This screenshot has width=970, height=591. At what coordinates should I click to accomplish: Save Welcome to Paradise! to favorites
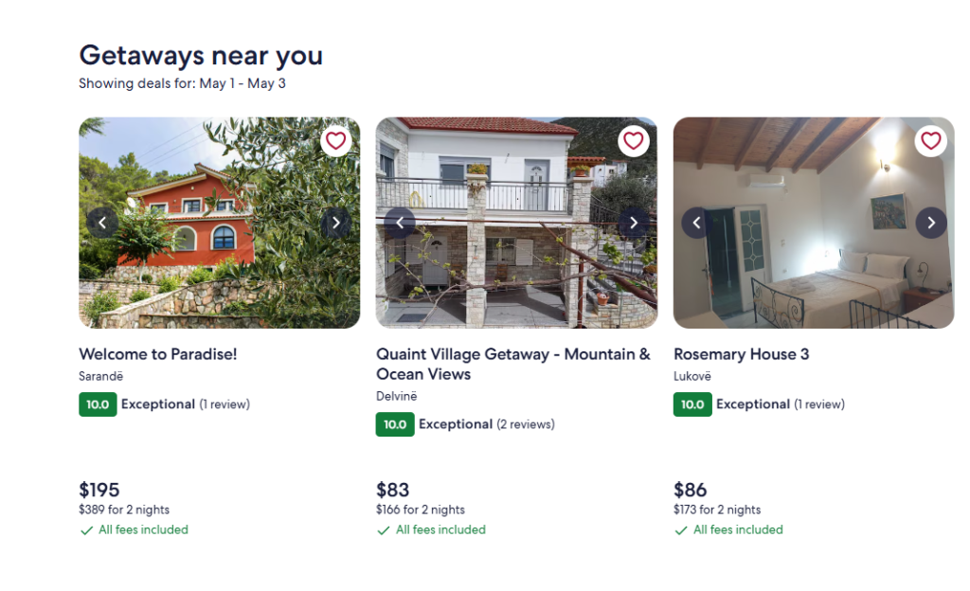click(x=335, y=141)
